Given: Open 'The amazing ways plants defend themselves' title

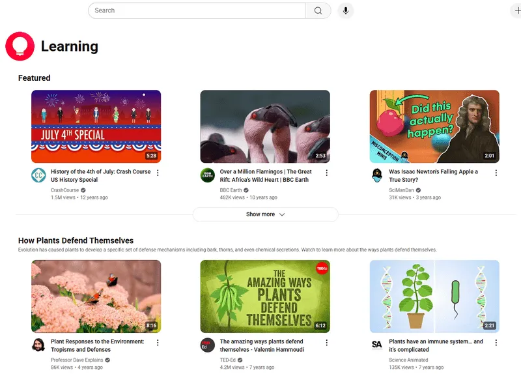Looking at the screenshot, I should click(262, 345).
